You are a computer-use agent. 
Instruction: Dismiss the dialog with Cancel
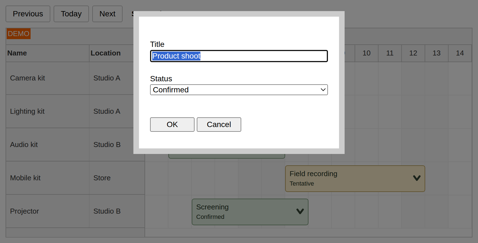219,125
